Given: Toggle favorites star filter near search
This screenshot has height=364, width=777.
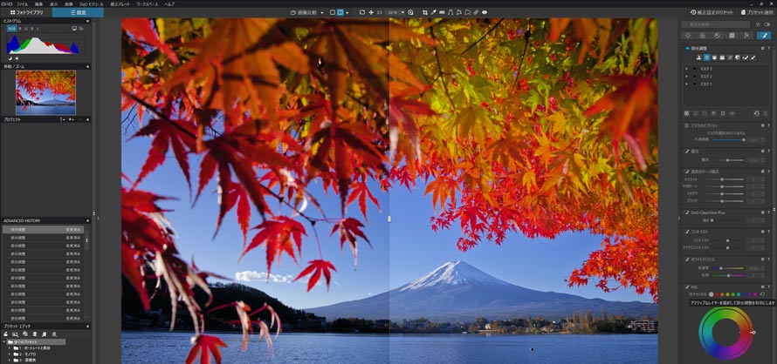Looking at the screenshot, I should pos(758,24).
